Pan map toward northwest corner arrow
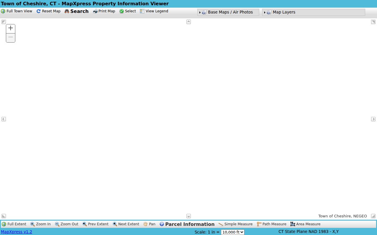 point(4,22)
